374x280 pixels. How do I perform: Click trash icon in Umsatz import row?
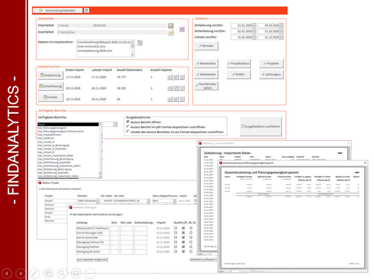[x=182, y=99]
